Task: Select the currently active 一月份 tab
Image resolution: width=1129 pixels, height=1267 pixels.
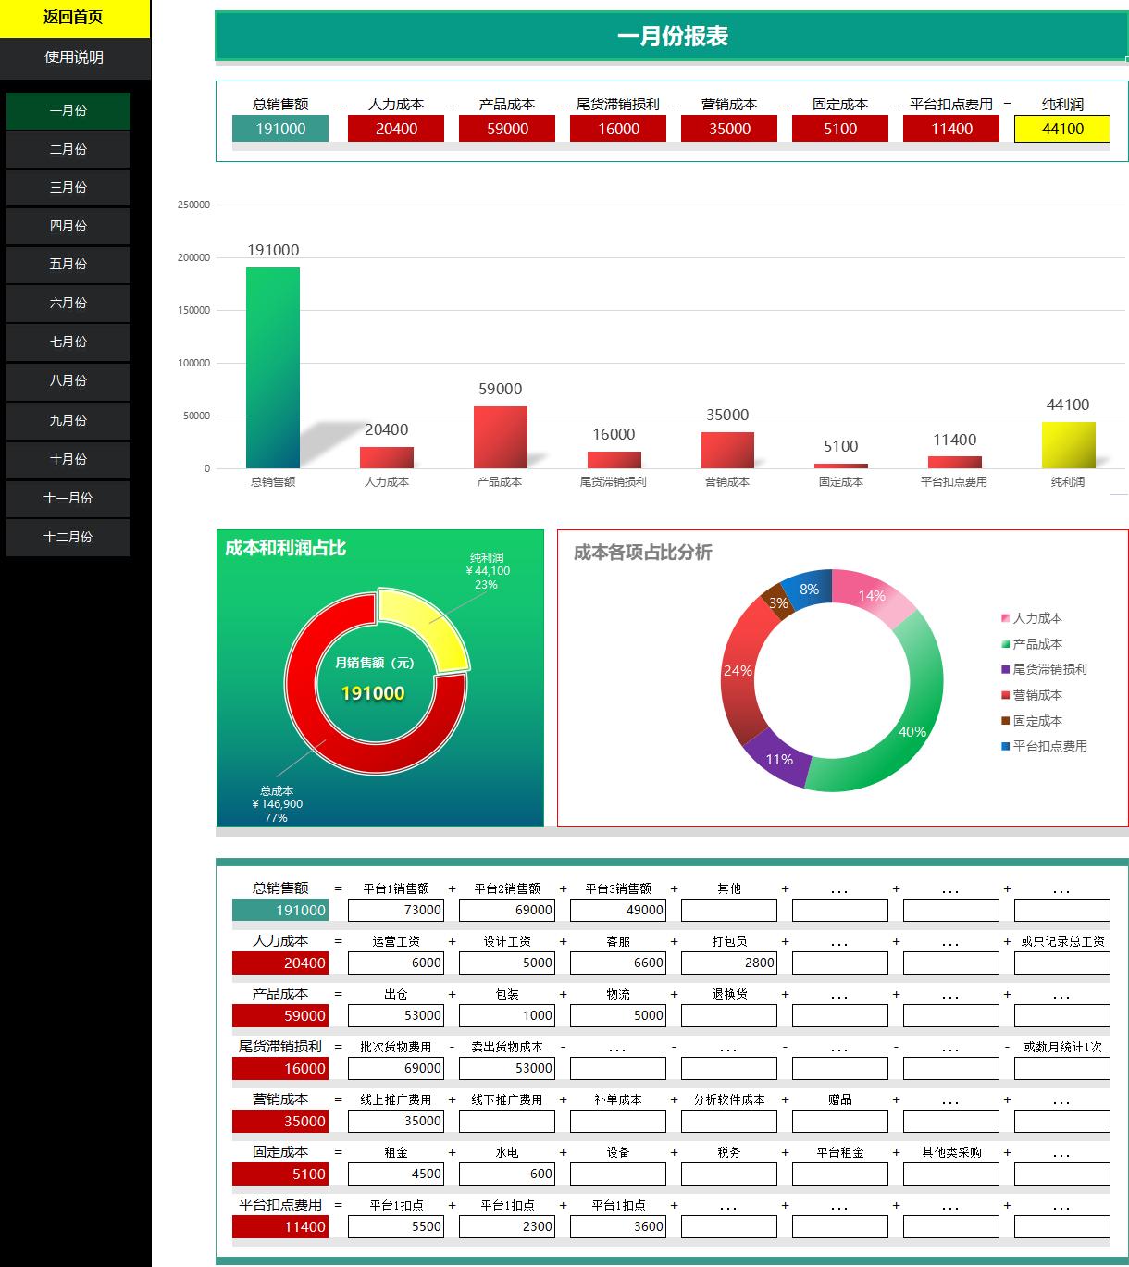Action: 68,110
